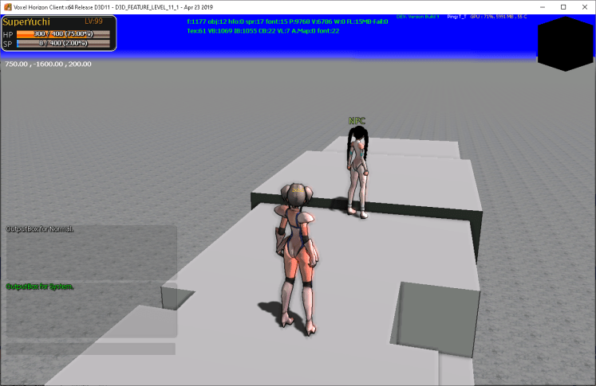
Task: Click the HP label in status panel
Action: click(x=8, y=34)
